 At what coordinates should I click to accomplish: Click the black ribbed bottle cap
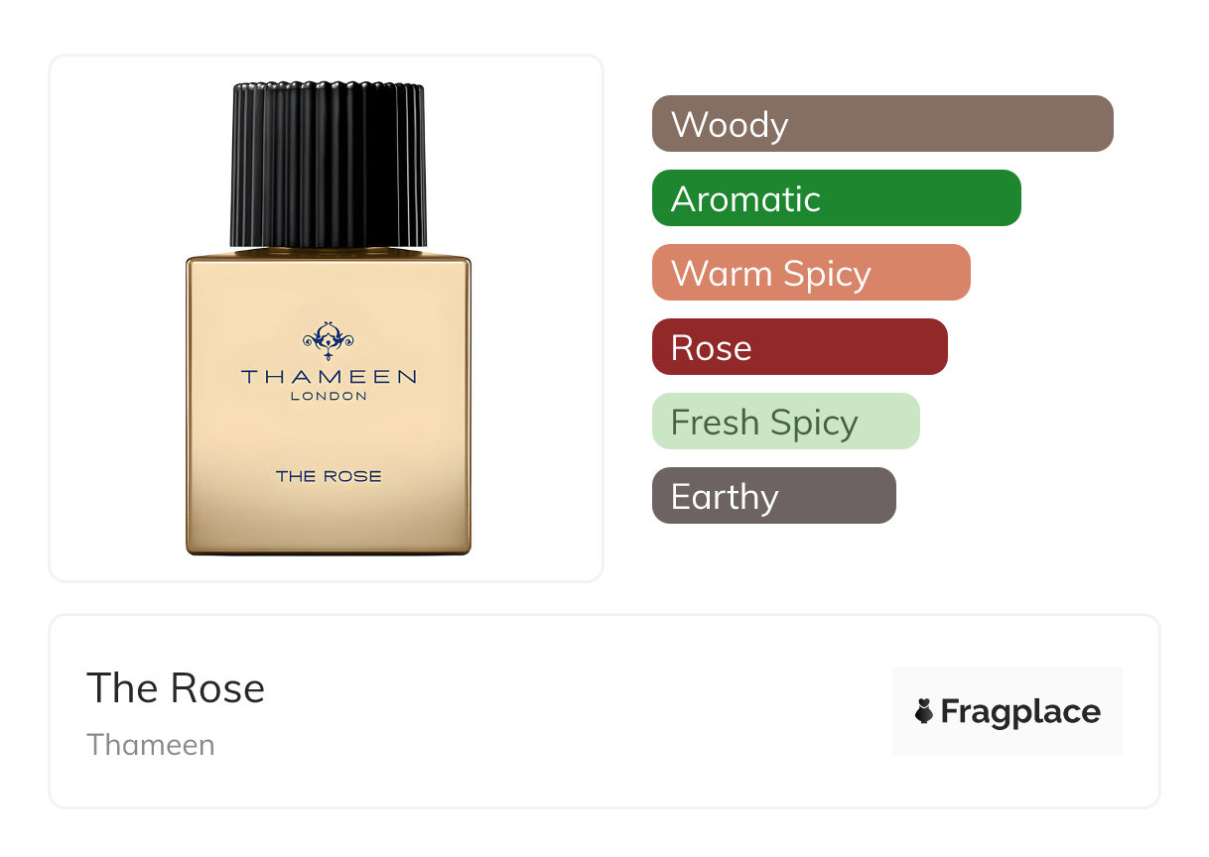[x=329, y=166]
